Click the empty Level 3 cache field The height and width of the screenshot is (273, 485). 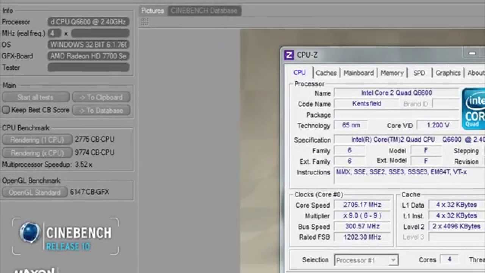click(x=457, y=237)
